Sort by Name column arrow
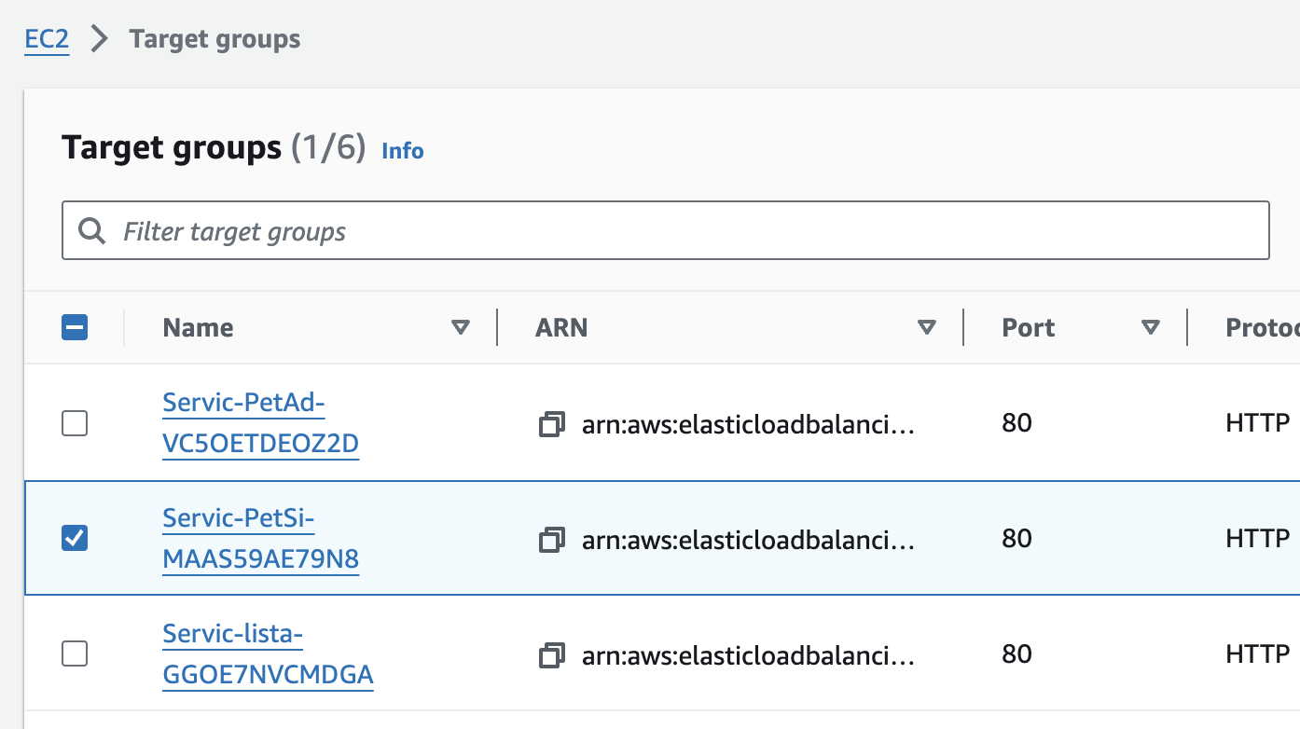Viewport: 1300px width, 729px height. click(x=460, y=327)
